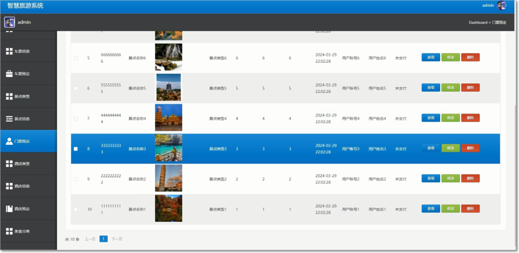Open the 景点信息 menu item
519x253 pixels.
[x=28, y=119]
